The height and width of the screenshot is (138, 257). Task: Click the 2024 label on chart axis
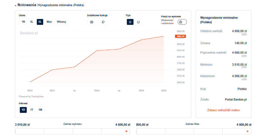(x=97, y=91)
